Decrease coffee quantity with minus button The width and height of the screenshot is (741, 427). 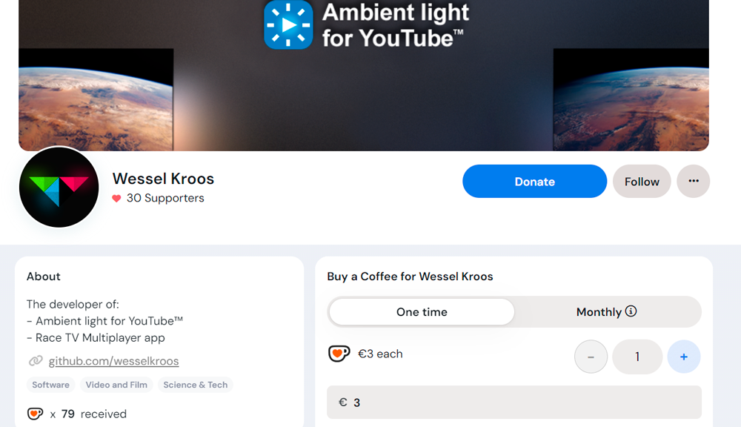[x=591, y=357]
